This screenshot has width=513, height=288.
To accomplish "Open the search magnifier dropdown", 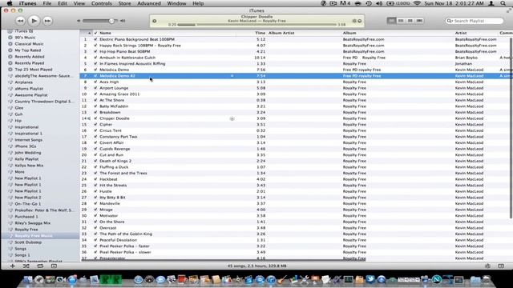I will 450,21.
